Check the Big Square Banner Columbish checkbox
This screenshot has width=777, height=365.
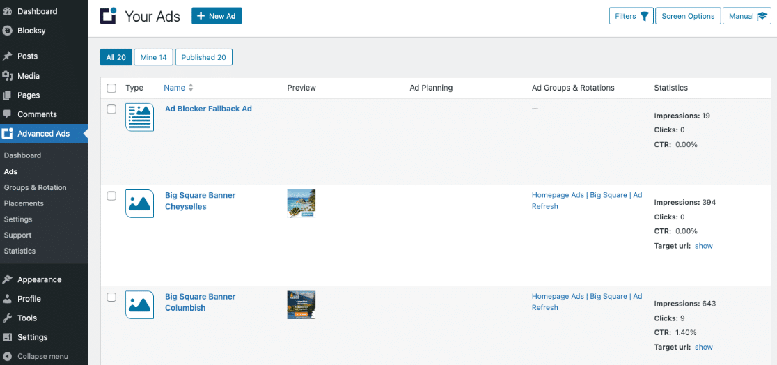point(111,297)
